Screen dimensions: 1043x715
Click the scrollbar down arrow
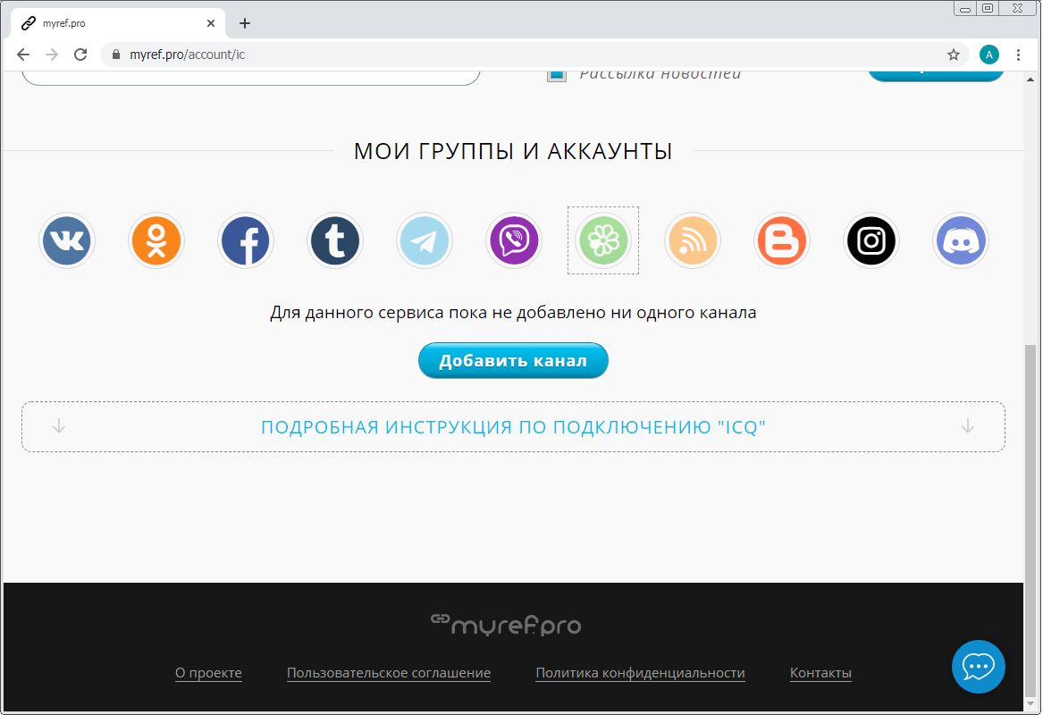click(x=1030, y=703)
